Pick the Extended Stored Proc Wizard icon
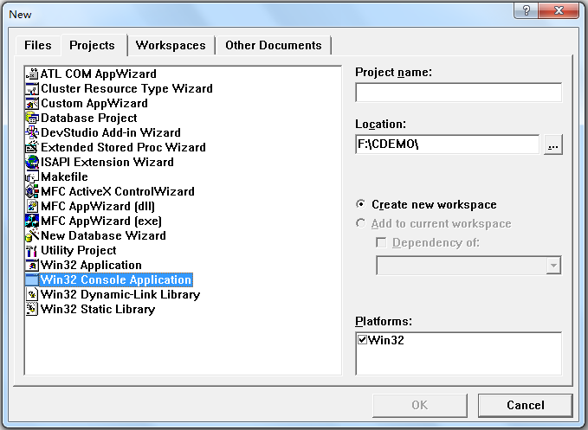Screen dimensions: 588x430 click(x=32, y=147)
